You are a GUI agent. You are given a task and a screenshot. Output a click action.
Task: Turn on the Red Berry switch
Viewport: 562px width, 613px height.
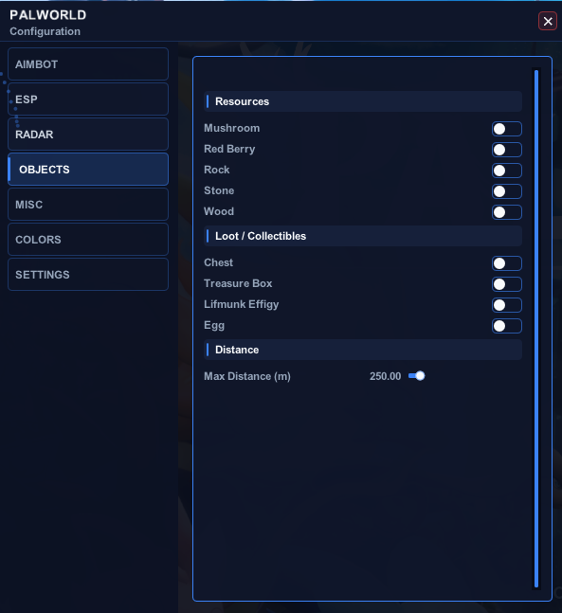point(506,150)
